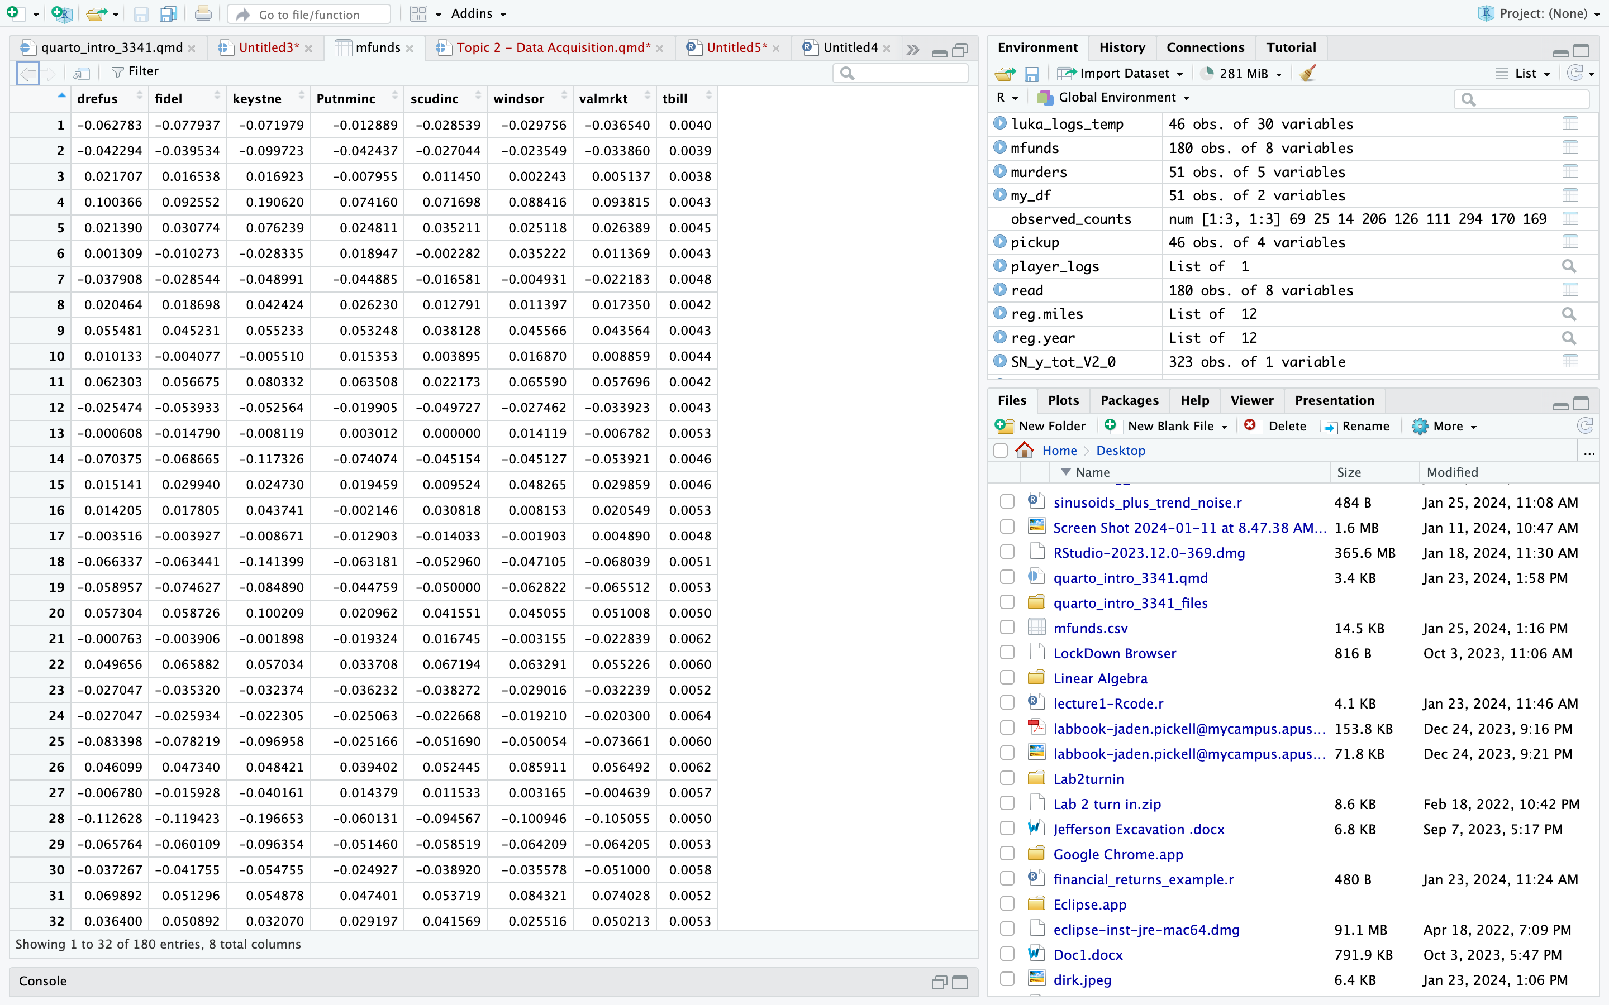Expand the luka_logs_temp object

[x=1001, y=123]
